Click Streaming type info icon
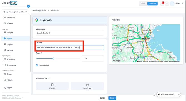Image resolution: width=186 pixels, height=101 pixels. click(x=49, y=78)
